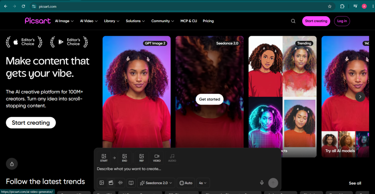The height and width of the screenshot is (194, 375).
Task: Switch to video generation mode clapperboard
Action: (111, 183)
